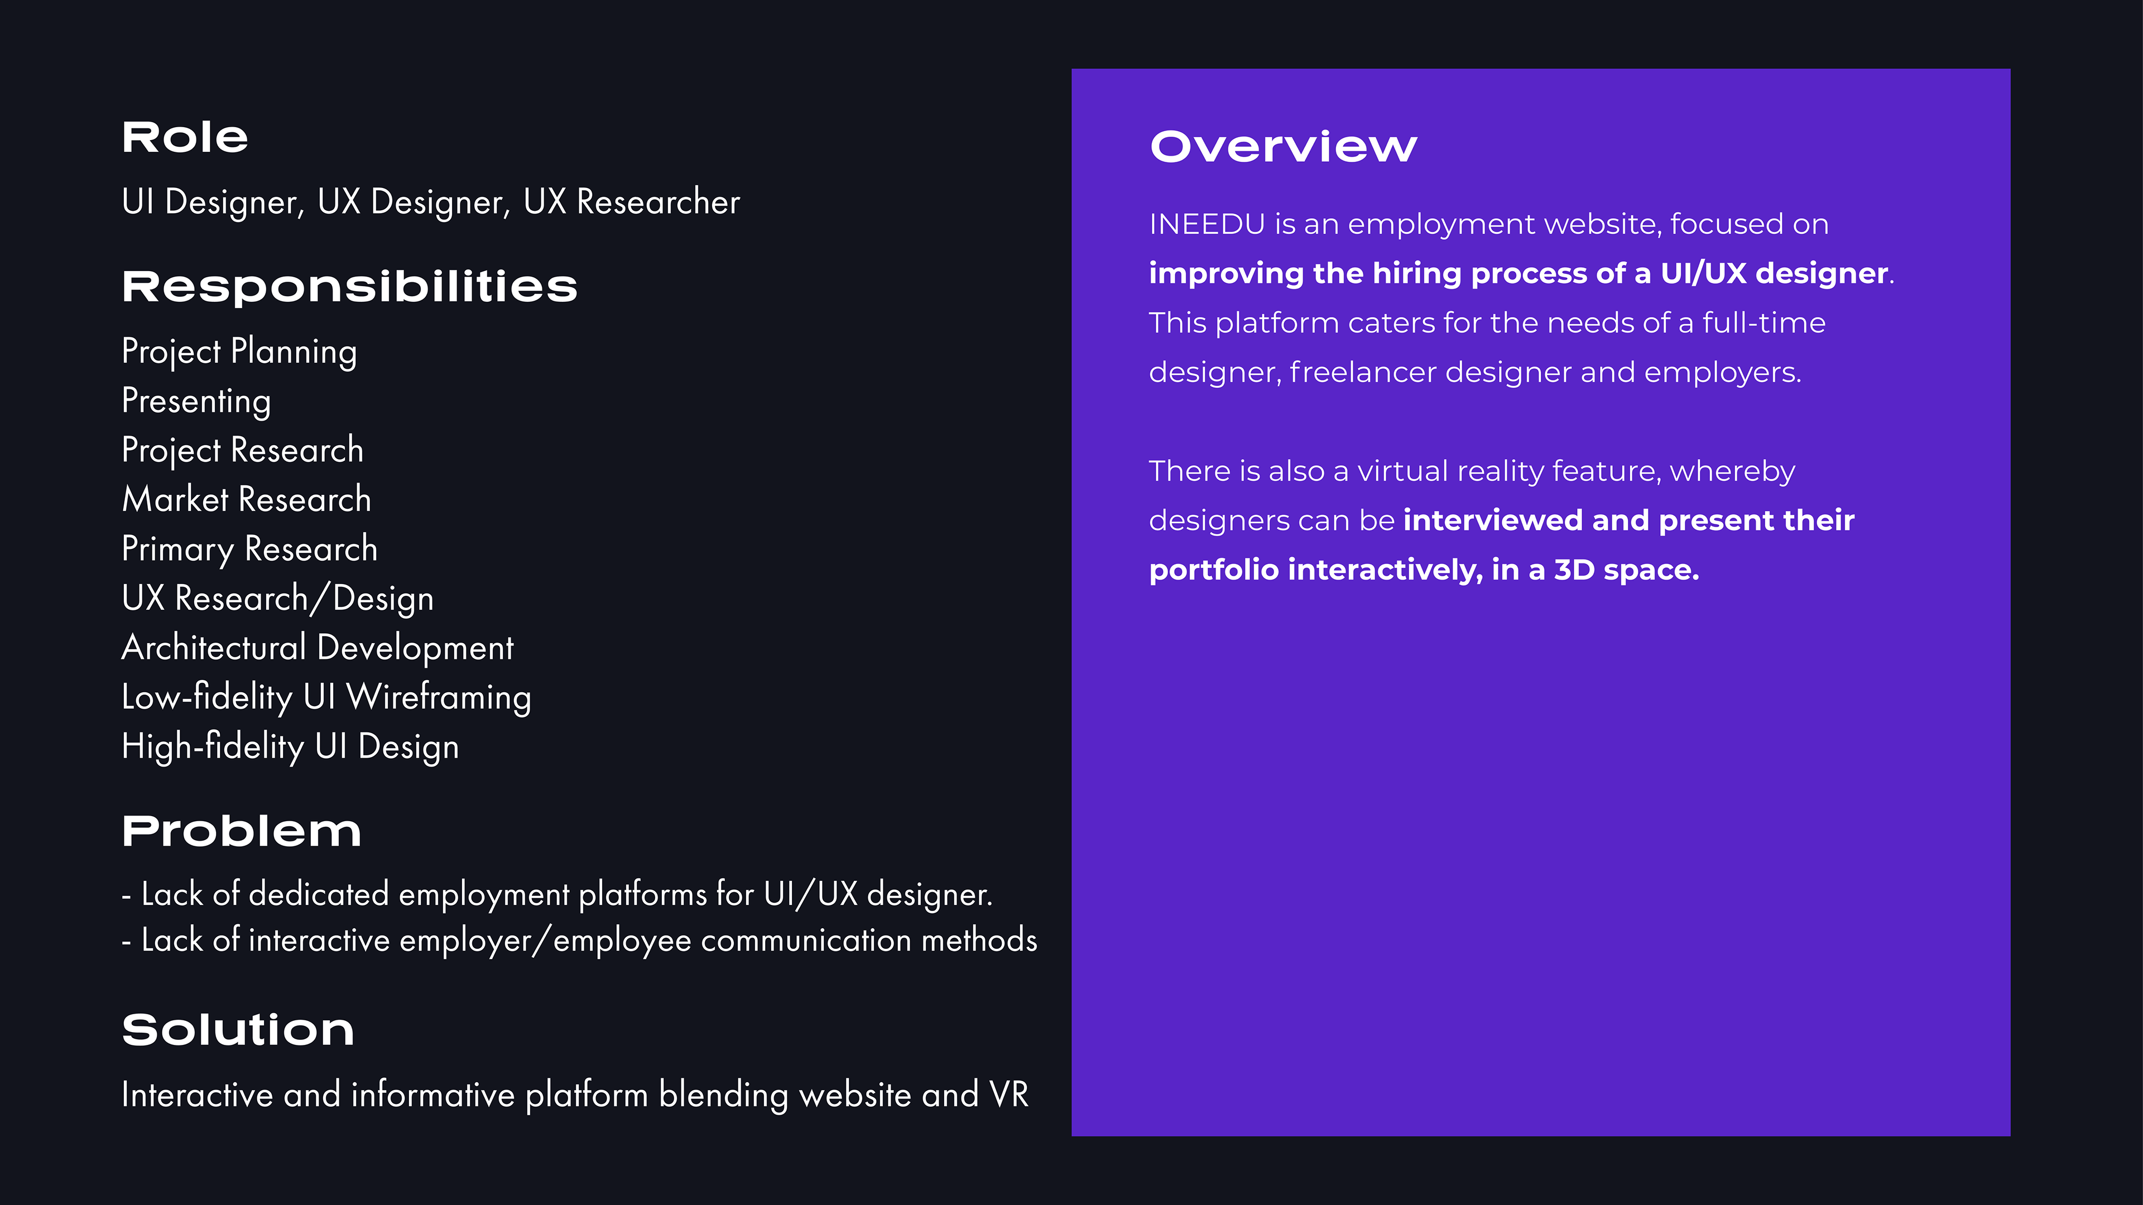Select the Architectural Development line
2143x1205 pixels.
(317, 648)
